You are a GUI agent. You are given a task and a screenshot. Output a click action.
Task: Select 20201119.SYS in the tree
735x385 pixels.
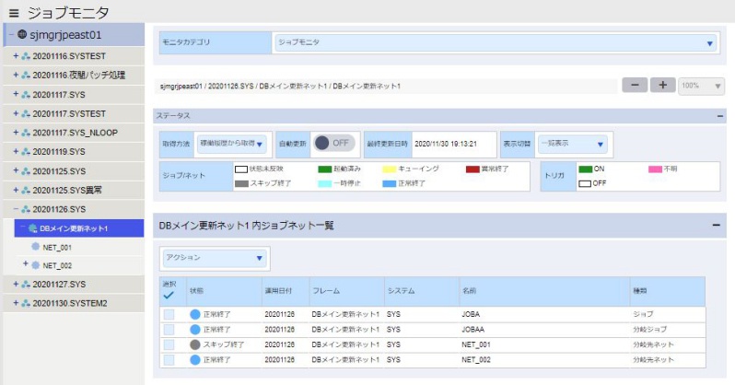point(59,152)
